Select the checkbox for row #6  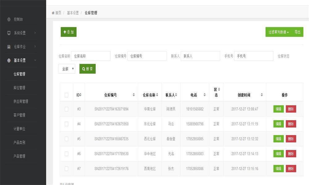coord(66,154)
